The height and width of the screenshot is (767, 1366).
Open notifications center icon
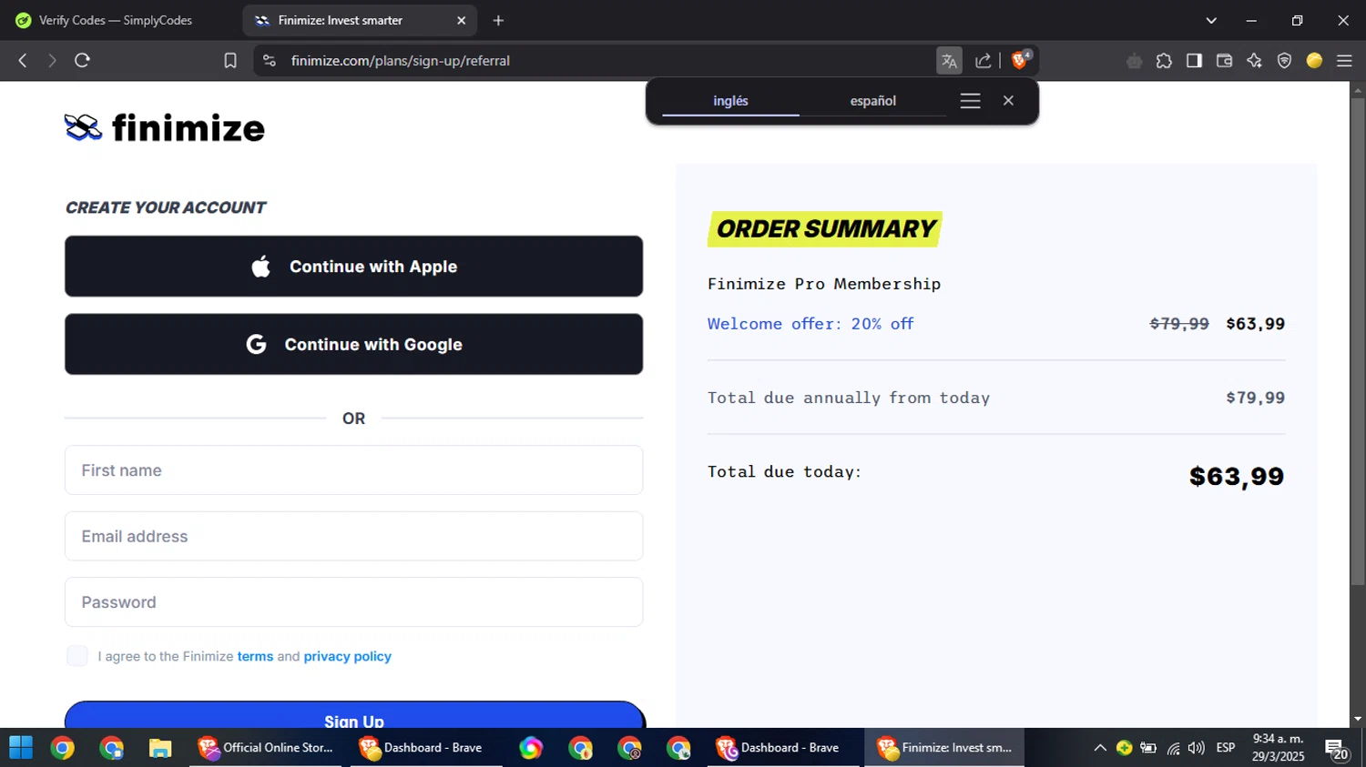[x=1336, y=750]
